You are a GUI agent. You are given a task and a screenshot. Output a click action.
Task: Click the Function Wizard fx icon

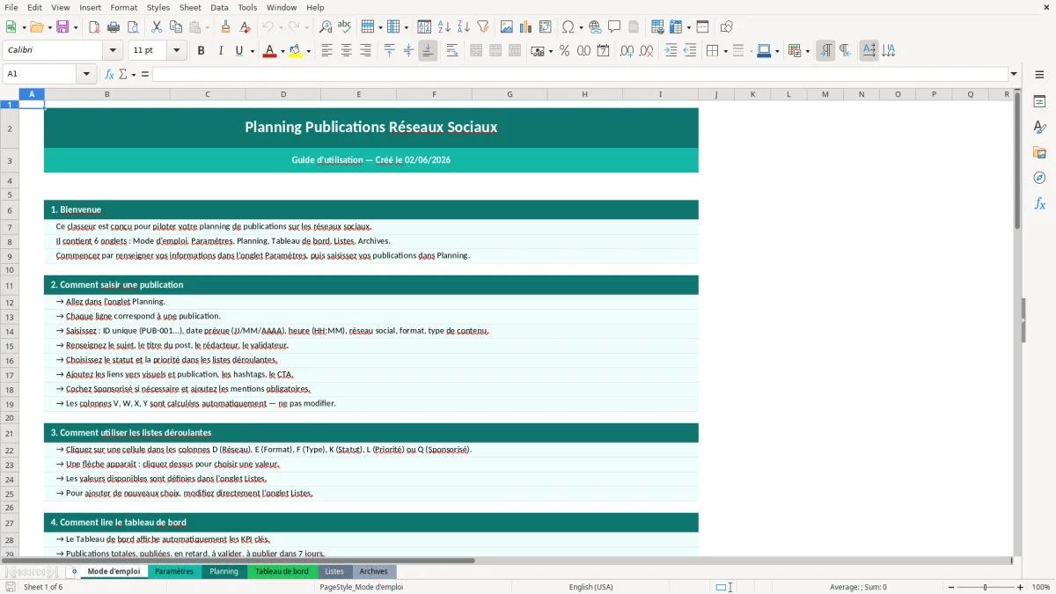tap(110, 74)
